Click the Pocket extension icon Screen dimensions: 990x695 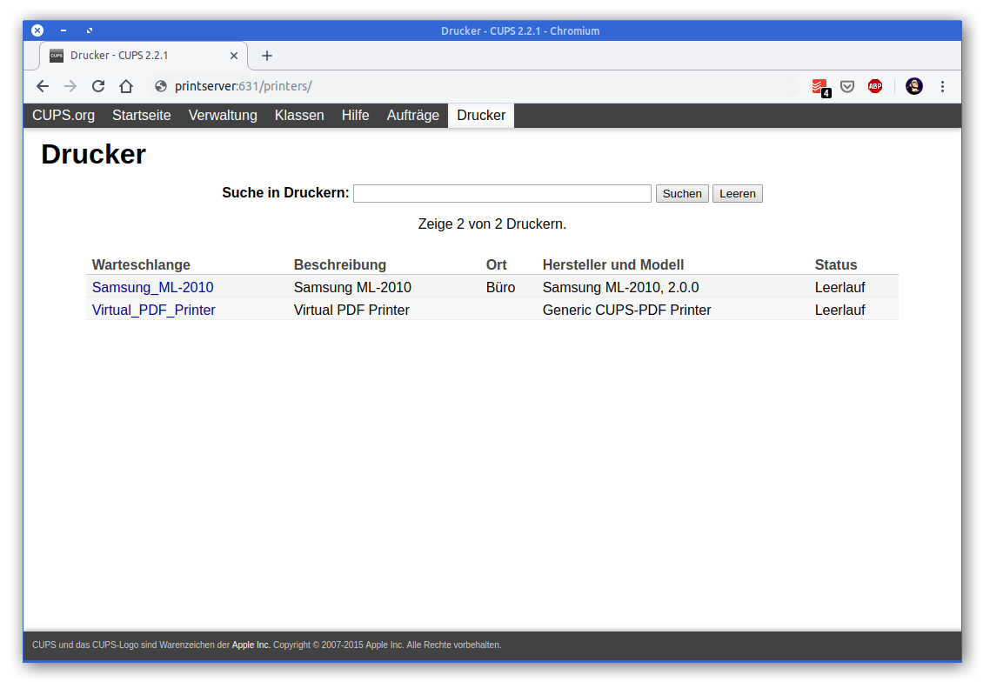click(x=847, y=86)
